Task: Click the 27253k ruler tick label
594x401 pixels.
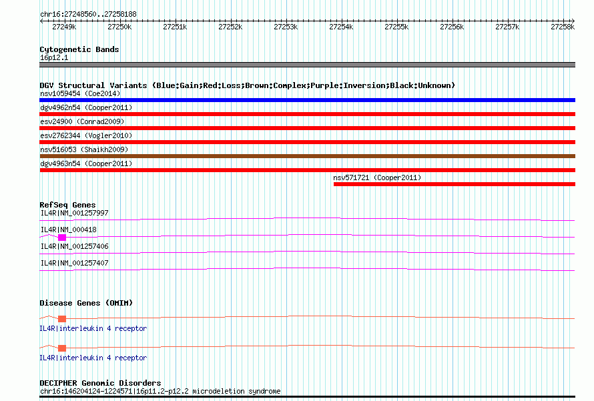Action: click(x=286, y=27)
